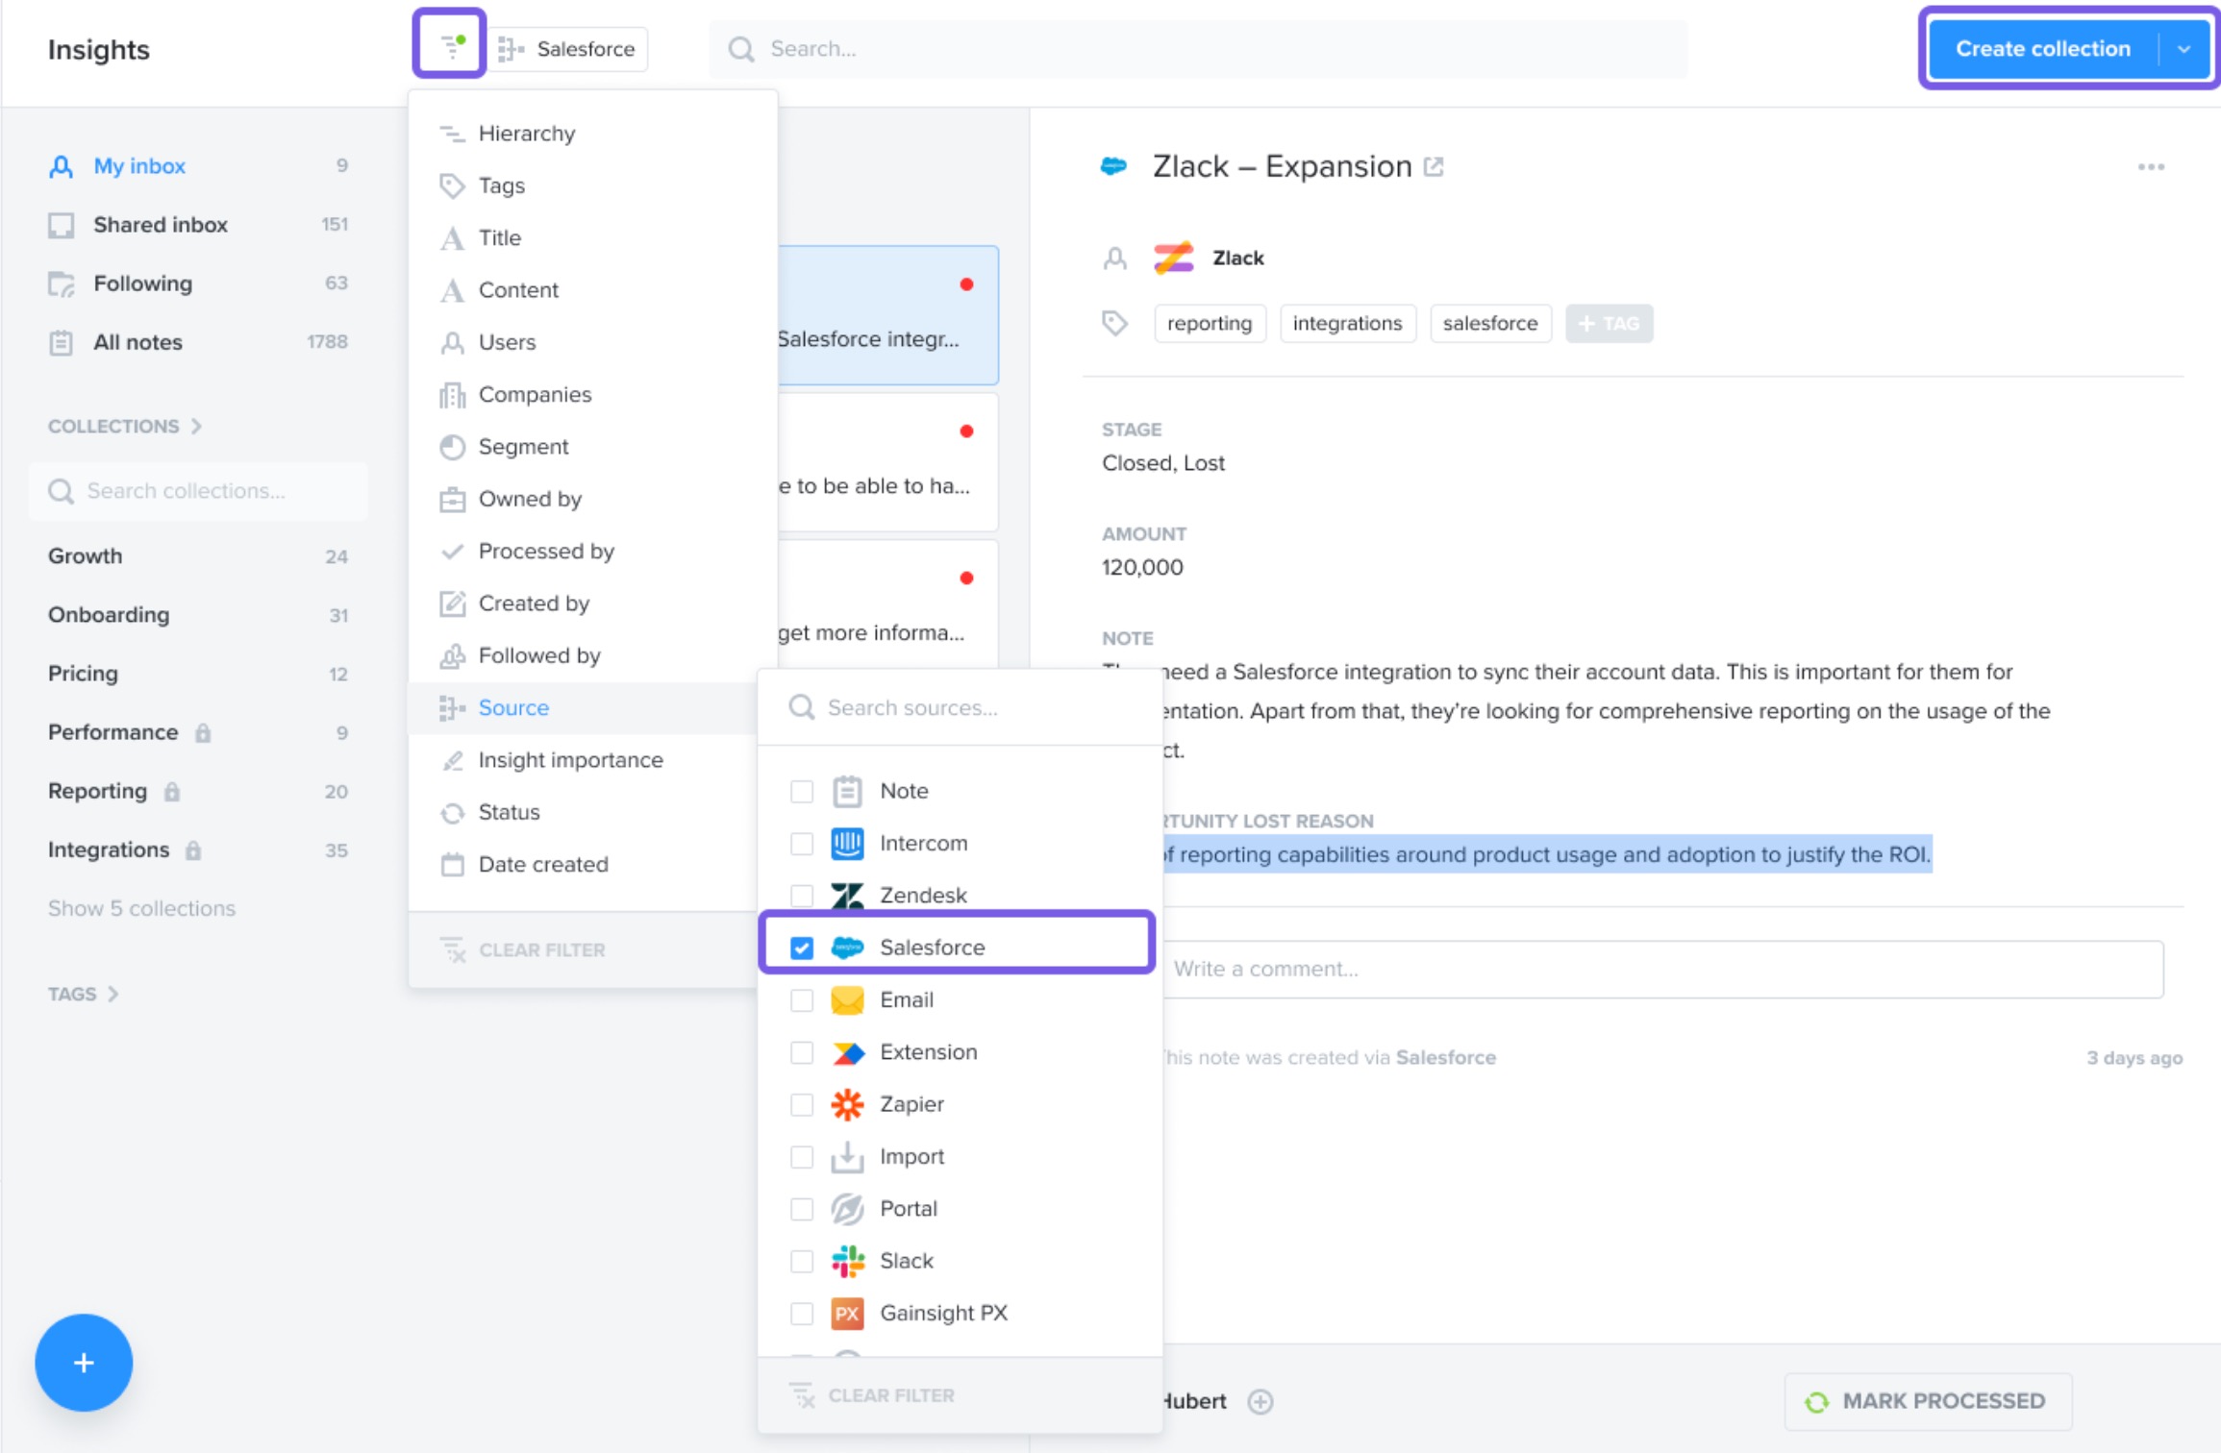Image resolution: width=2221 pixels, height=1453 pixels.
Task: Select Companies filter option
Action: pyautogui.click(x=593, y=394)
